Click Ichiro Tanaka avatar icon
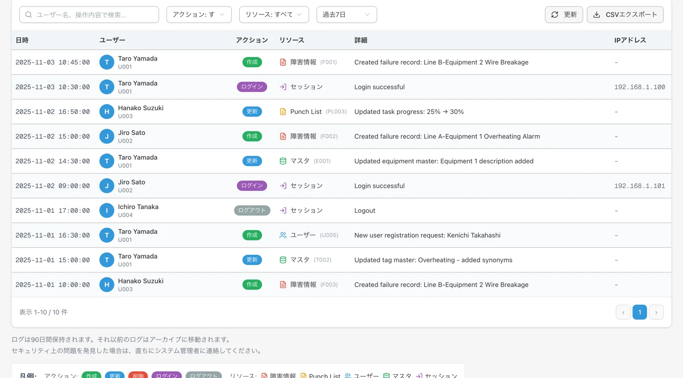 107,210
